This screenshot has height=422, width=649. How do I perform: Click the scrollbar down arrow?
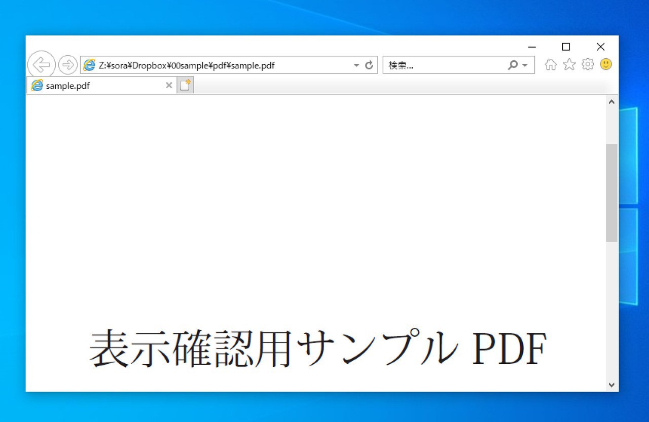pyautogui.click(x=611, y=385)
